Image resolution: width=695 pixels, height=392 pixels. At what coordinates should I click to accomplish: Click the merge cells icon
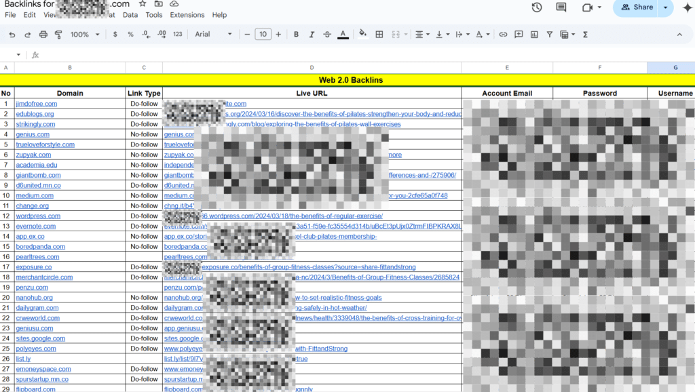(396, 35)
